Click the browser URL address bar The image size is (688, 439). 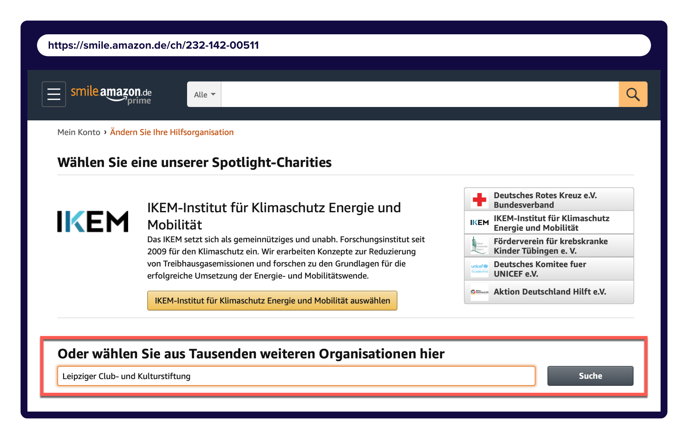click(344, 45)
